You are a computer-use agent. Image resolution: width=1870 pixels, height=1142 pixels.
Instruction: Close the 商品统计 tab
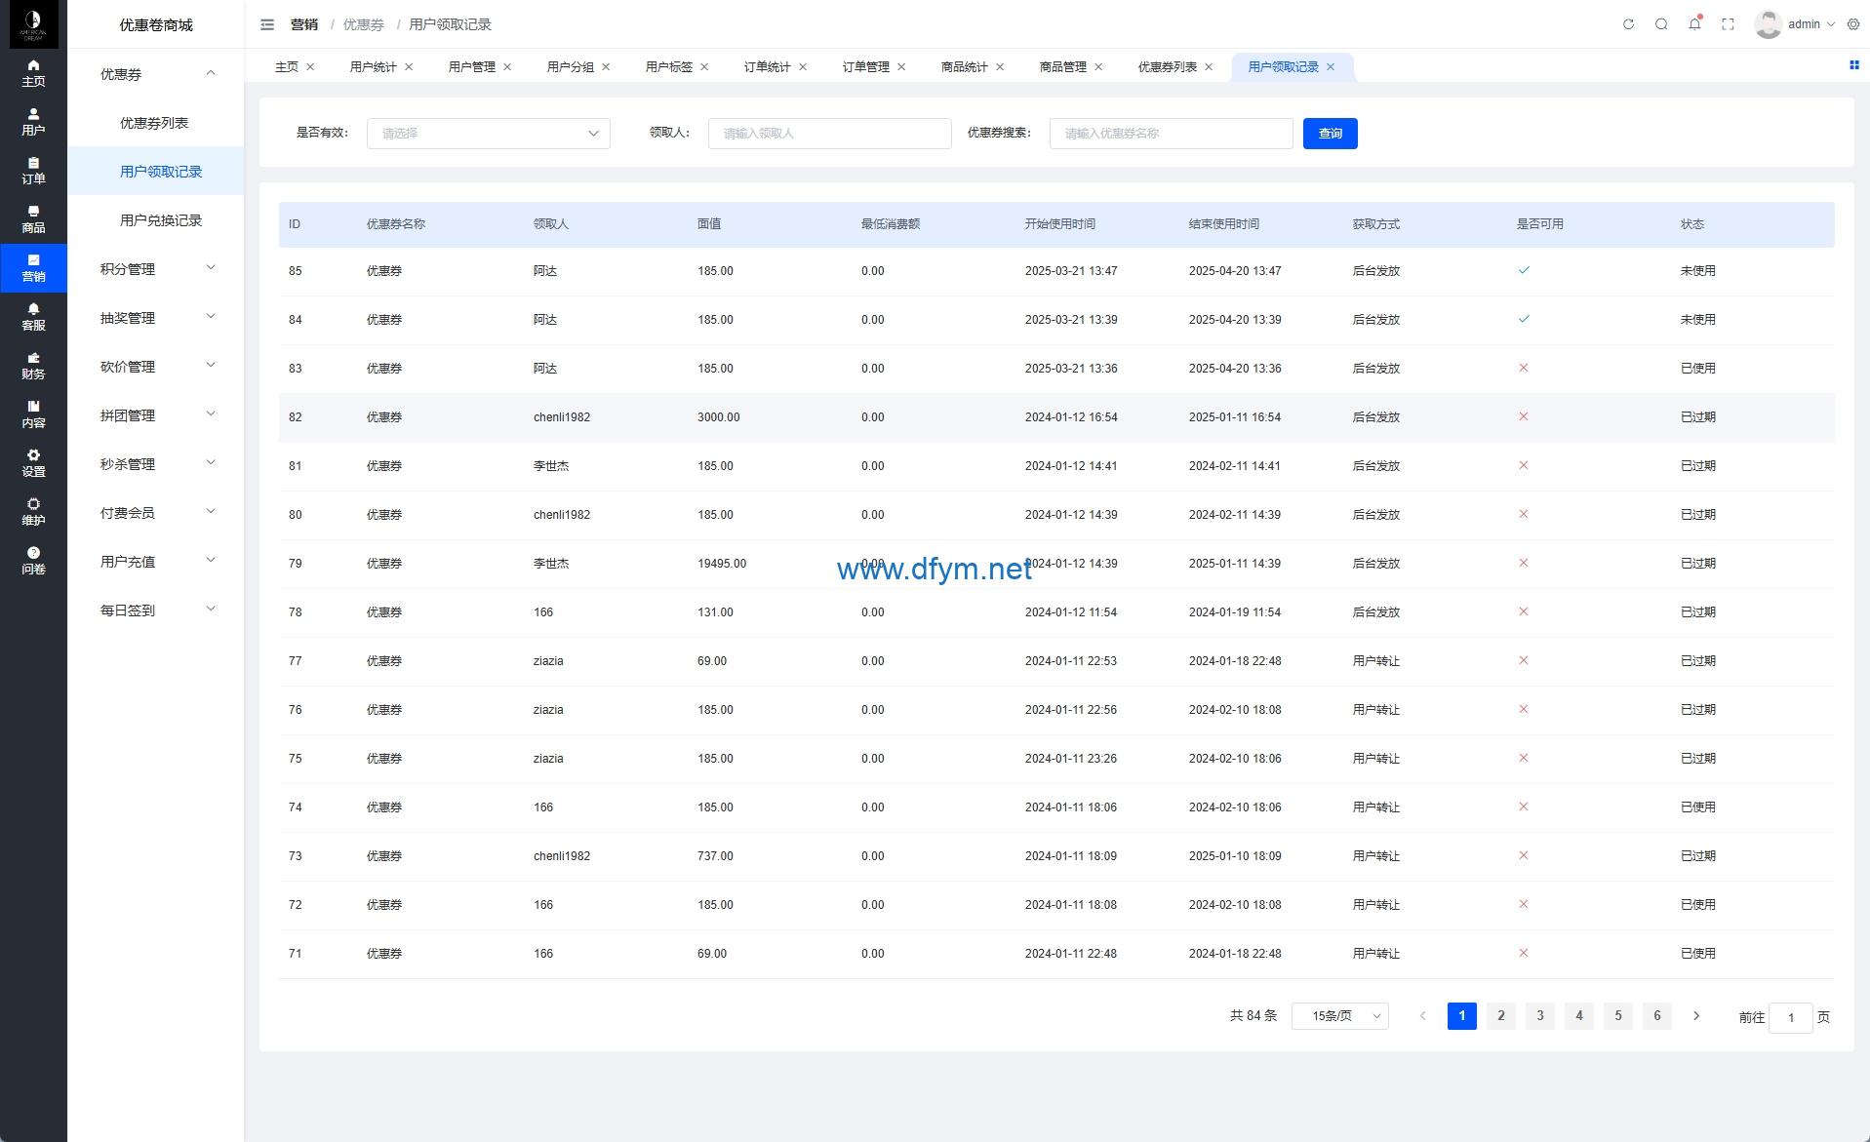point(1000,67)
